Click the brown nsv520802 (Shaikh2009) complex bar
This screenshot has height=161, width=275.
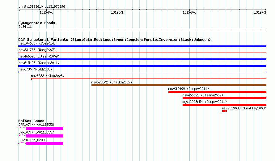(179, 85)
